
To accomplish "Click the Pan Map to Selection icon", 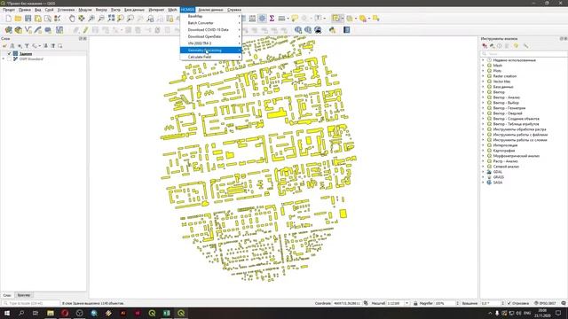I will (x=82, y=19).
